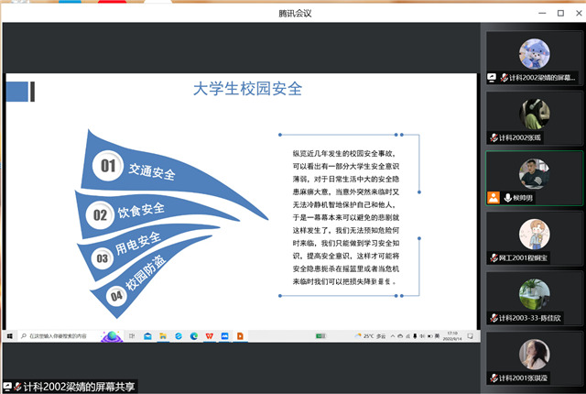Open Task View in shared taskbar
The width and height of the screenshot is (586, 394).
tap(132, 336)
